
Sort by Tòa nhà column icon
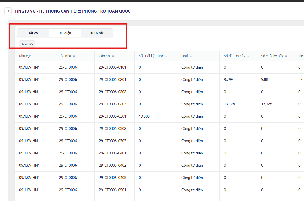click(74, 56)
